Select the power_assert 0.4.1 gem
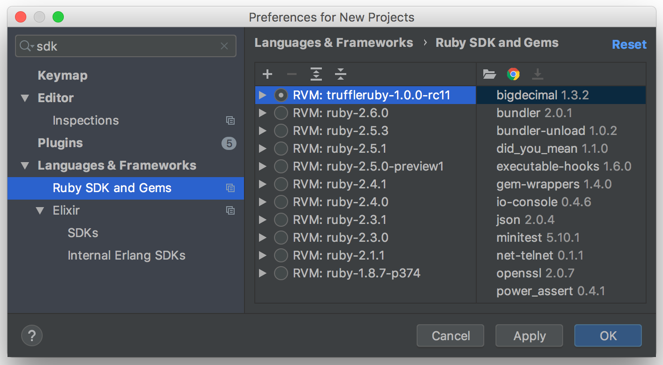This screenshot has height=365, width=663. (x=561, y=291)
